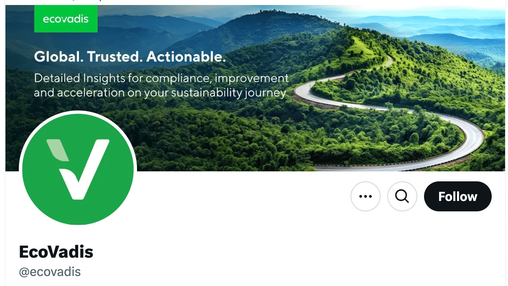Follow the EcoVadis account

(x=458, y=196)
